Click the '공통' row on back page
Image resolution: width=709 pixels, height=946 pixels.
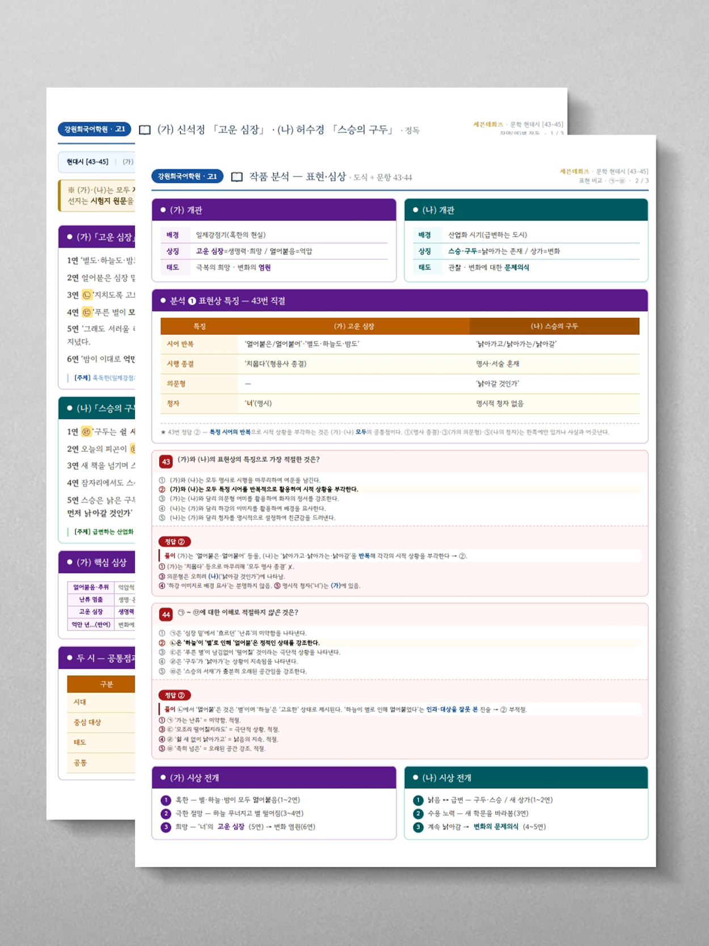tap(101, 763)
